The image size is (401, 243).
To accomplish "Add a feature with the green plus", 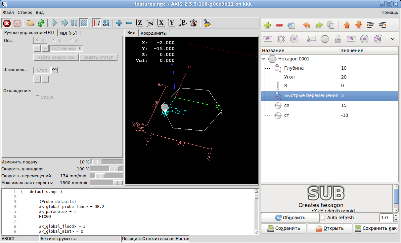I will (x=267, y=25).
